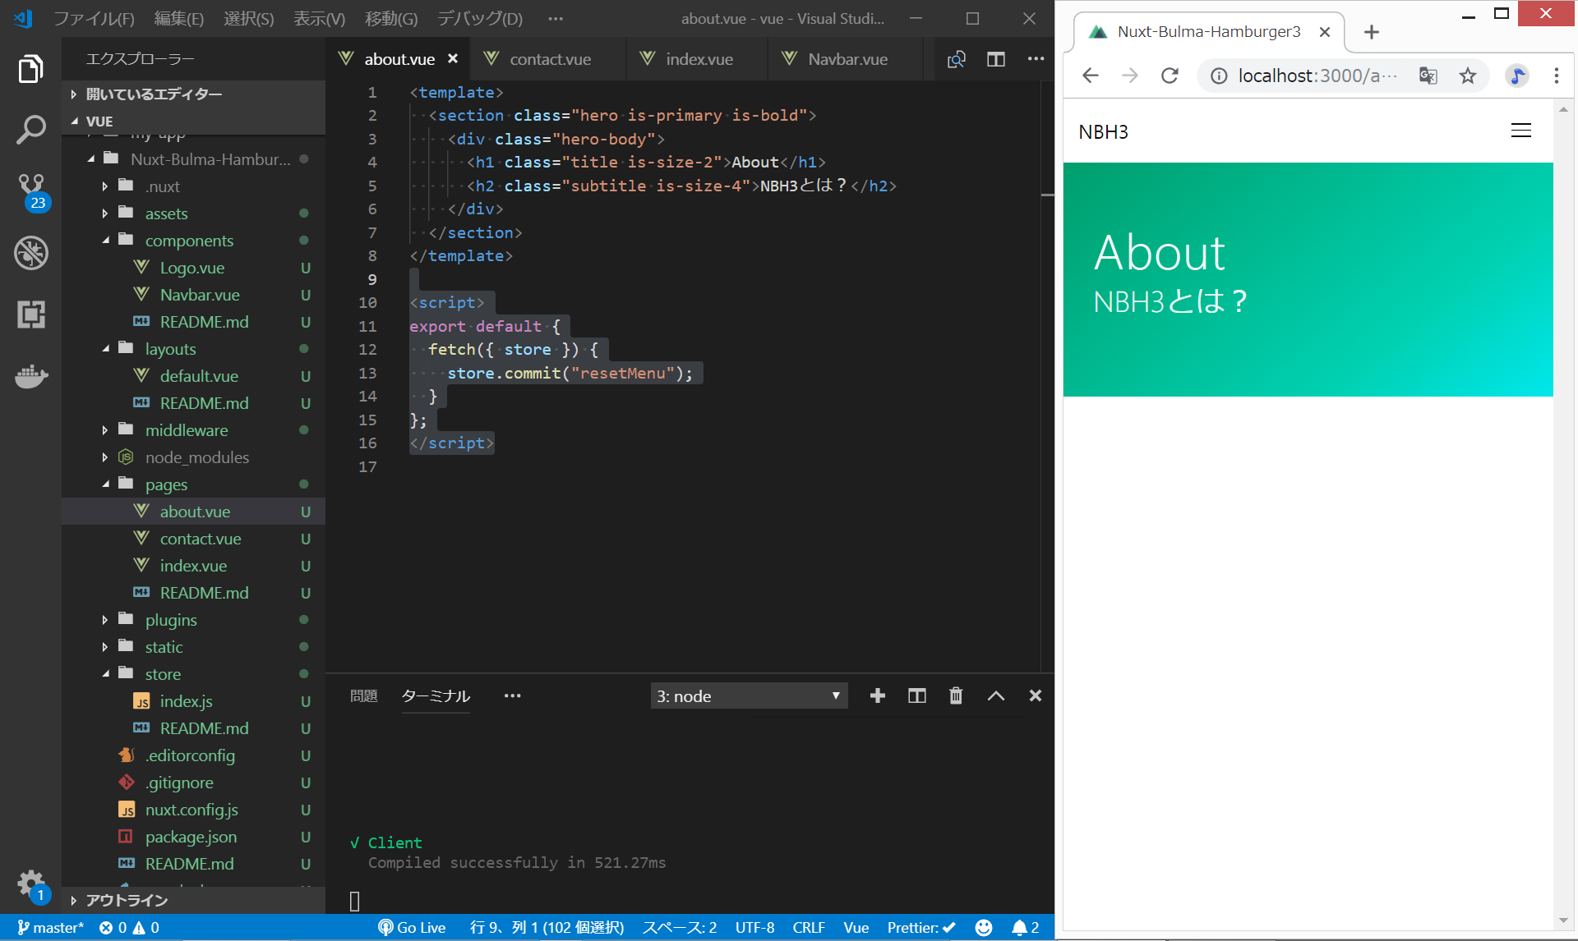Toggle Prettier formatter status

(921, 928)
